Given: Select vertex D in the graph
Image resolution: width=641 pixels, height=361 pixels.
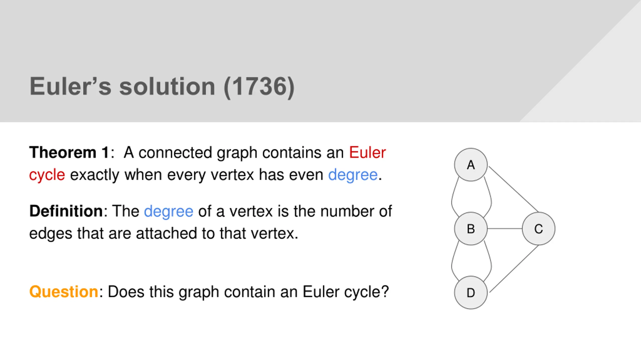Looking at the screenshot, I should click(x=471, y=293).
